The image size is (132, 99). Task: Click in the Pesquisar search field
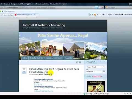pyautogui.click(x=94, y=71)
